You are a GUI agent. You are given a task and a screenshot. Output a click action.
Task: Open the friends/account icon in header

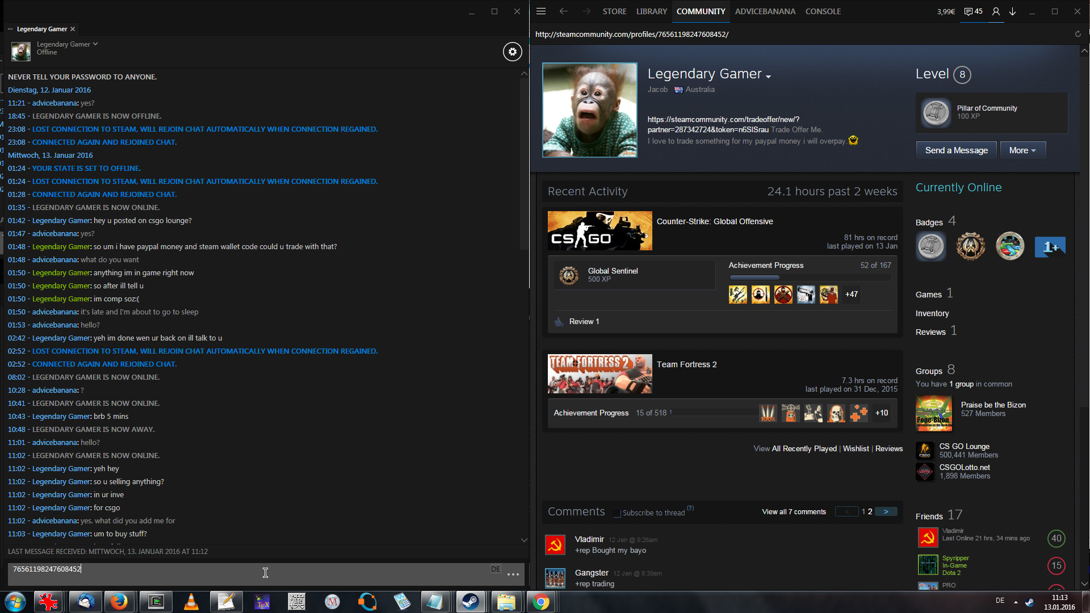[996, 11]
